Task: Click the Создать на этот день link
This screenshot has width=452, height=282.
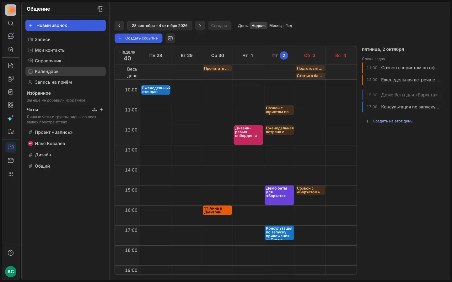Action: (389, 121)
